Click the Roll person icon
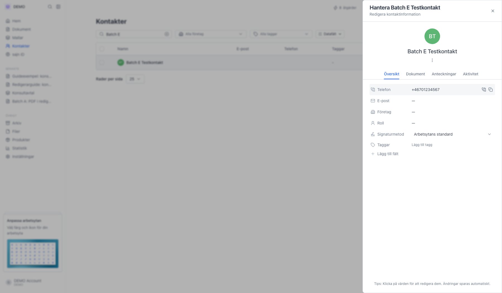The width and height of the screenshot is (502, 293). [x=373, y=123]
